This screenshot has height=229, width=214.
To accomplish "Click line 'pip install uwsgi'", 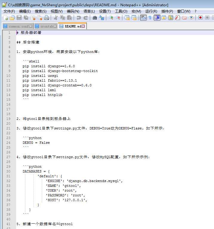I will 40,76.
